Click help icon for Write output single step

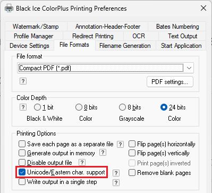click(x=116, y=182)
